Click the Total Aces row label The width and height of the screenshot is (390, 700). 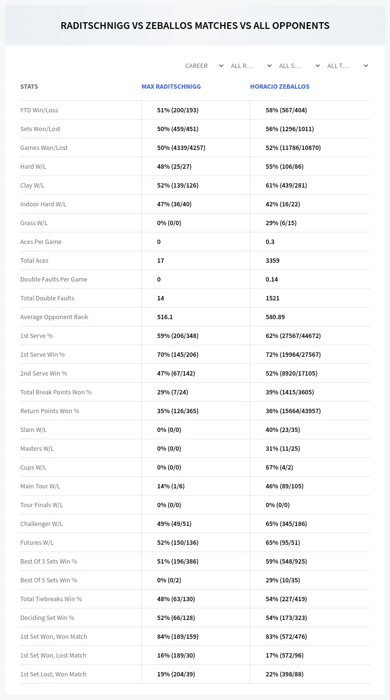(34, 260)
